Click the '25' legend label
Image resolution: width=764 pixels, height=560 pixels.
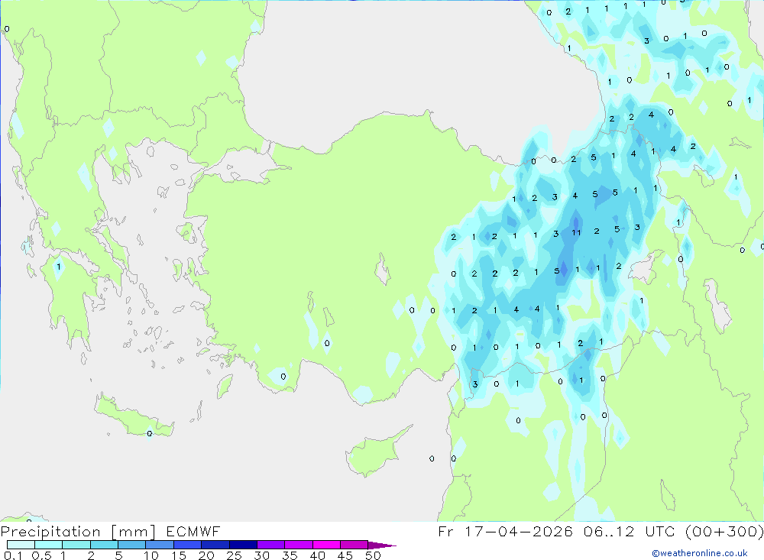tap(234, 555)
